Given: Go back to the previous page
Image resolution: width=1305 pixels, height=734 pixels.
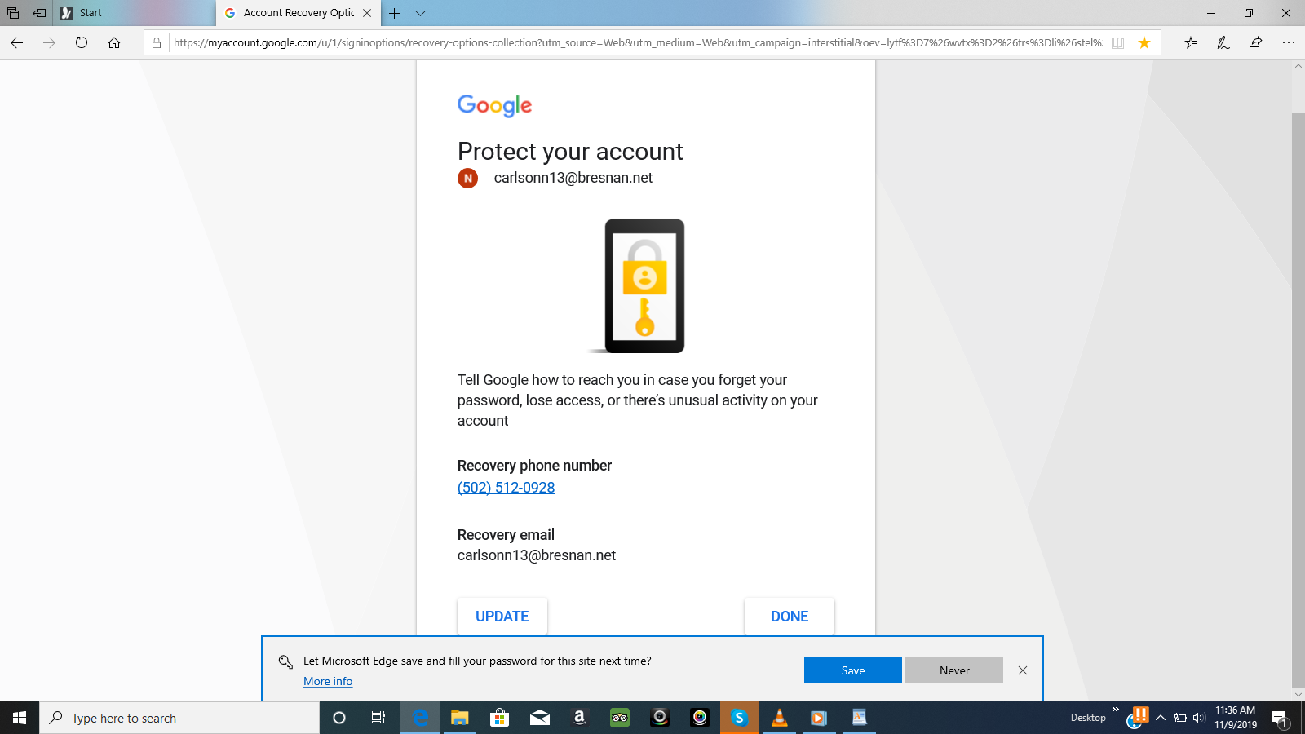Looking at the screenshot, I should [17, 43].
